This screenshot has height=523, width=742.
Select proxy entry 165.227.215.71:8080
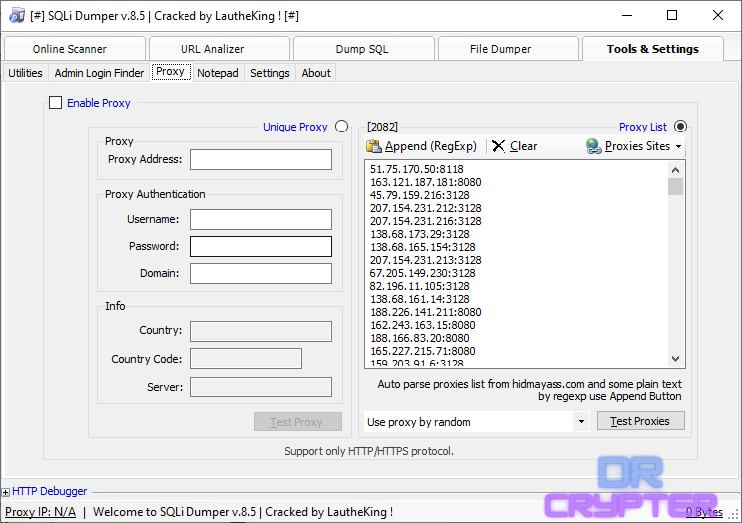[x=423, y=351]
